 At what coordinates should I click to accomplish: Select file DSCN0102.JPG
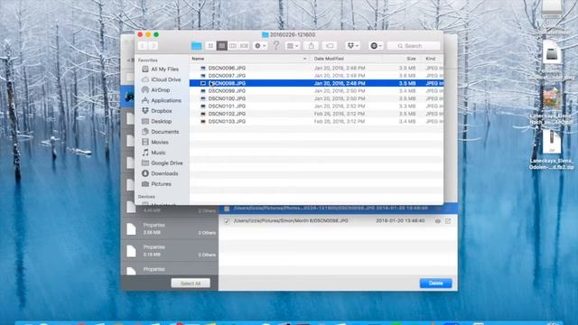click(316, 114)
